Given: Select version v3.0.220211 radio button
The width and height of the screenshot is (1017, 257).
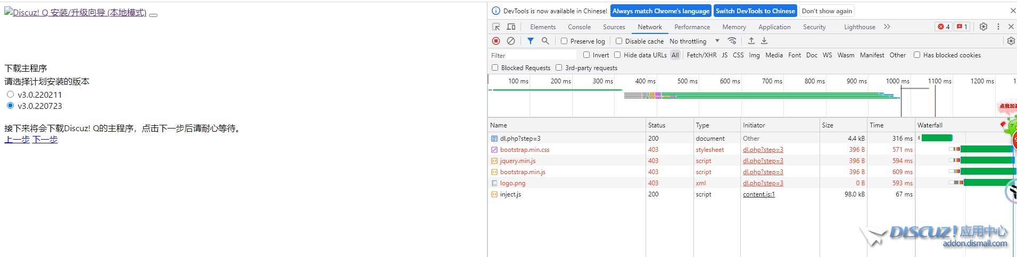Looking at the screenshot, I should click(10, 94).
